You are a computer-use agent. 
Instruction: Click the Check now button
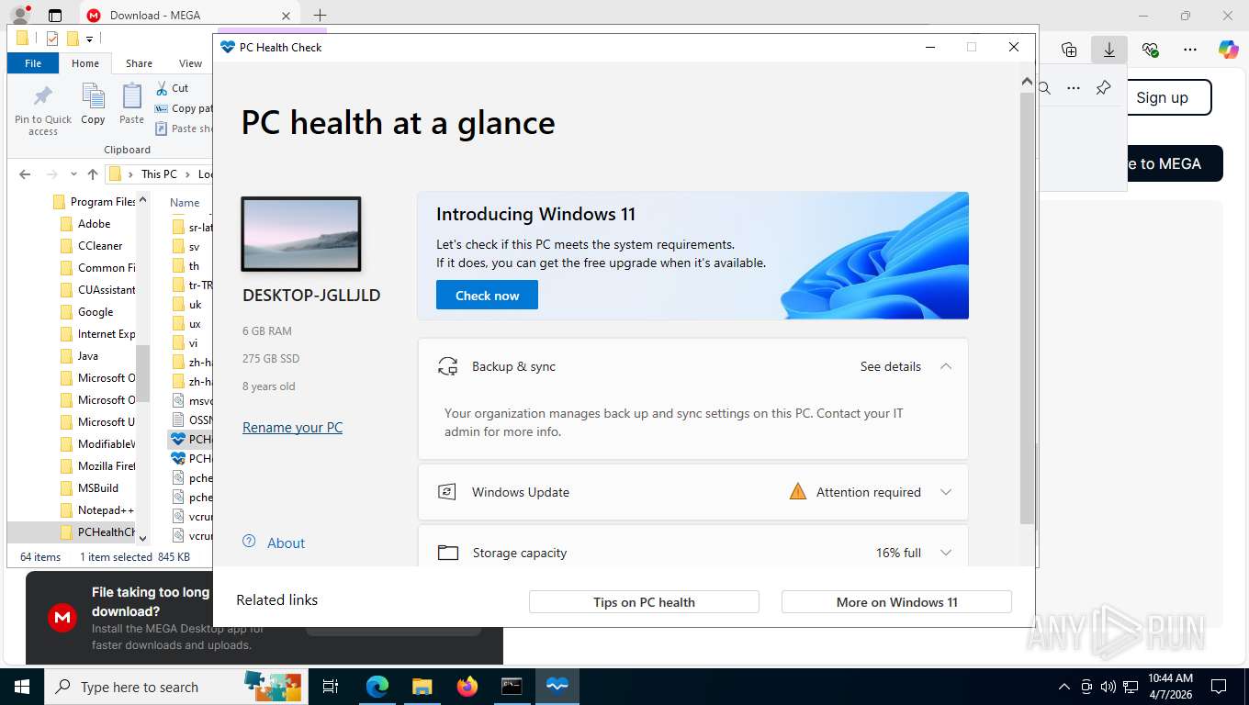point(487,296)
